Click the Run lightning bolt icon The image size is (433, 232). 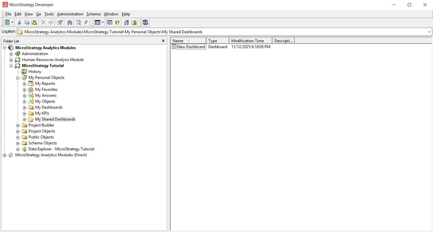tap(86, 22)
